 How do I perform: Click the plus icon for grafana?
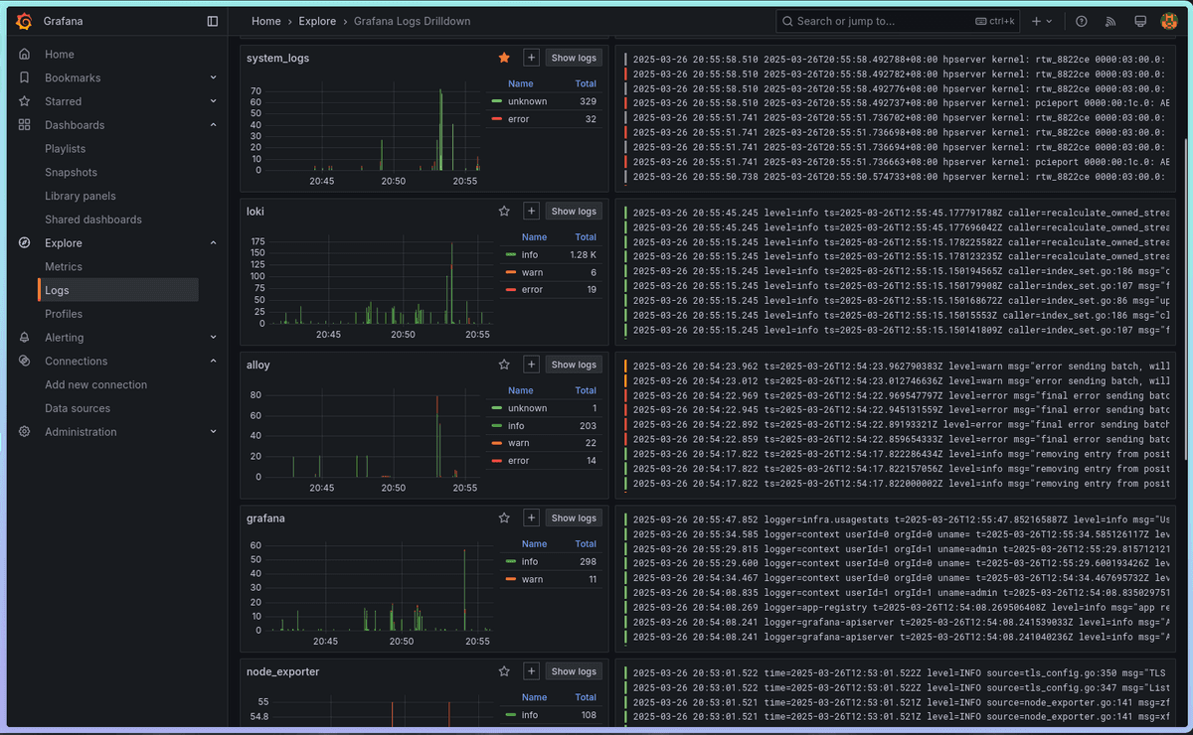point(531,518)
